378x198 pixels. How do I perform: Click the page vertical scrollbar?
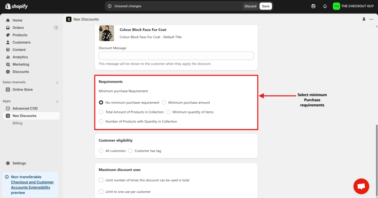coord(377,160)
